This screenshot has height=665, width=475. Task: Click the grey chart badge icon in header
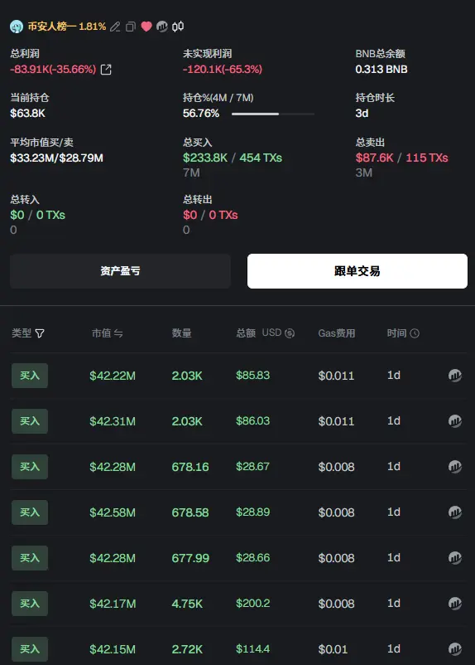click(x=162, y=27)
